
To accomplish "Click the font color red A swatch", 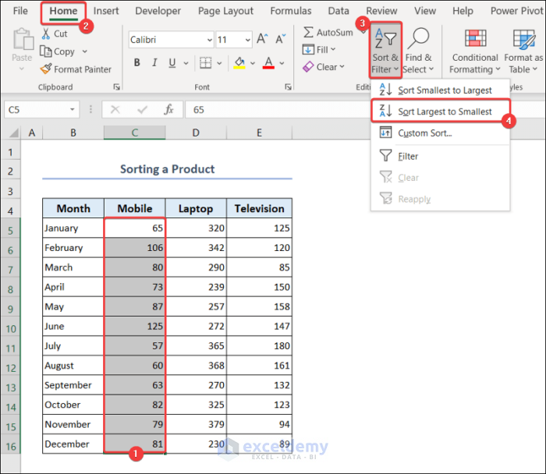I will [x=268, y=63].
